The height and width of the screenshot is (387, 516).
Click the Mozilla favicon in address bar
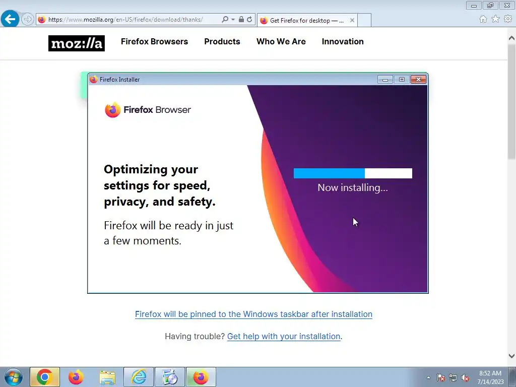[42, 20]
